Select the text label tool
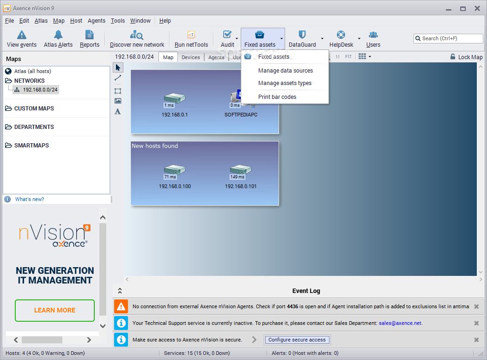The height and width of the screenshot is (360, 487). tap(118, 111)
